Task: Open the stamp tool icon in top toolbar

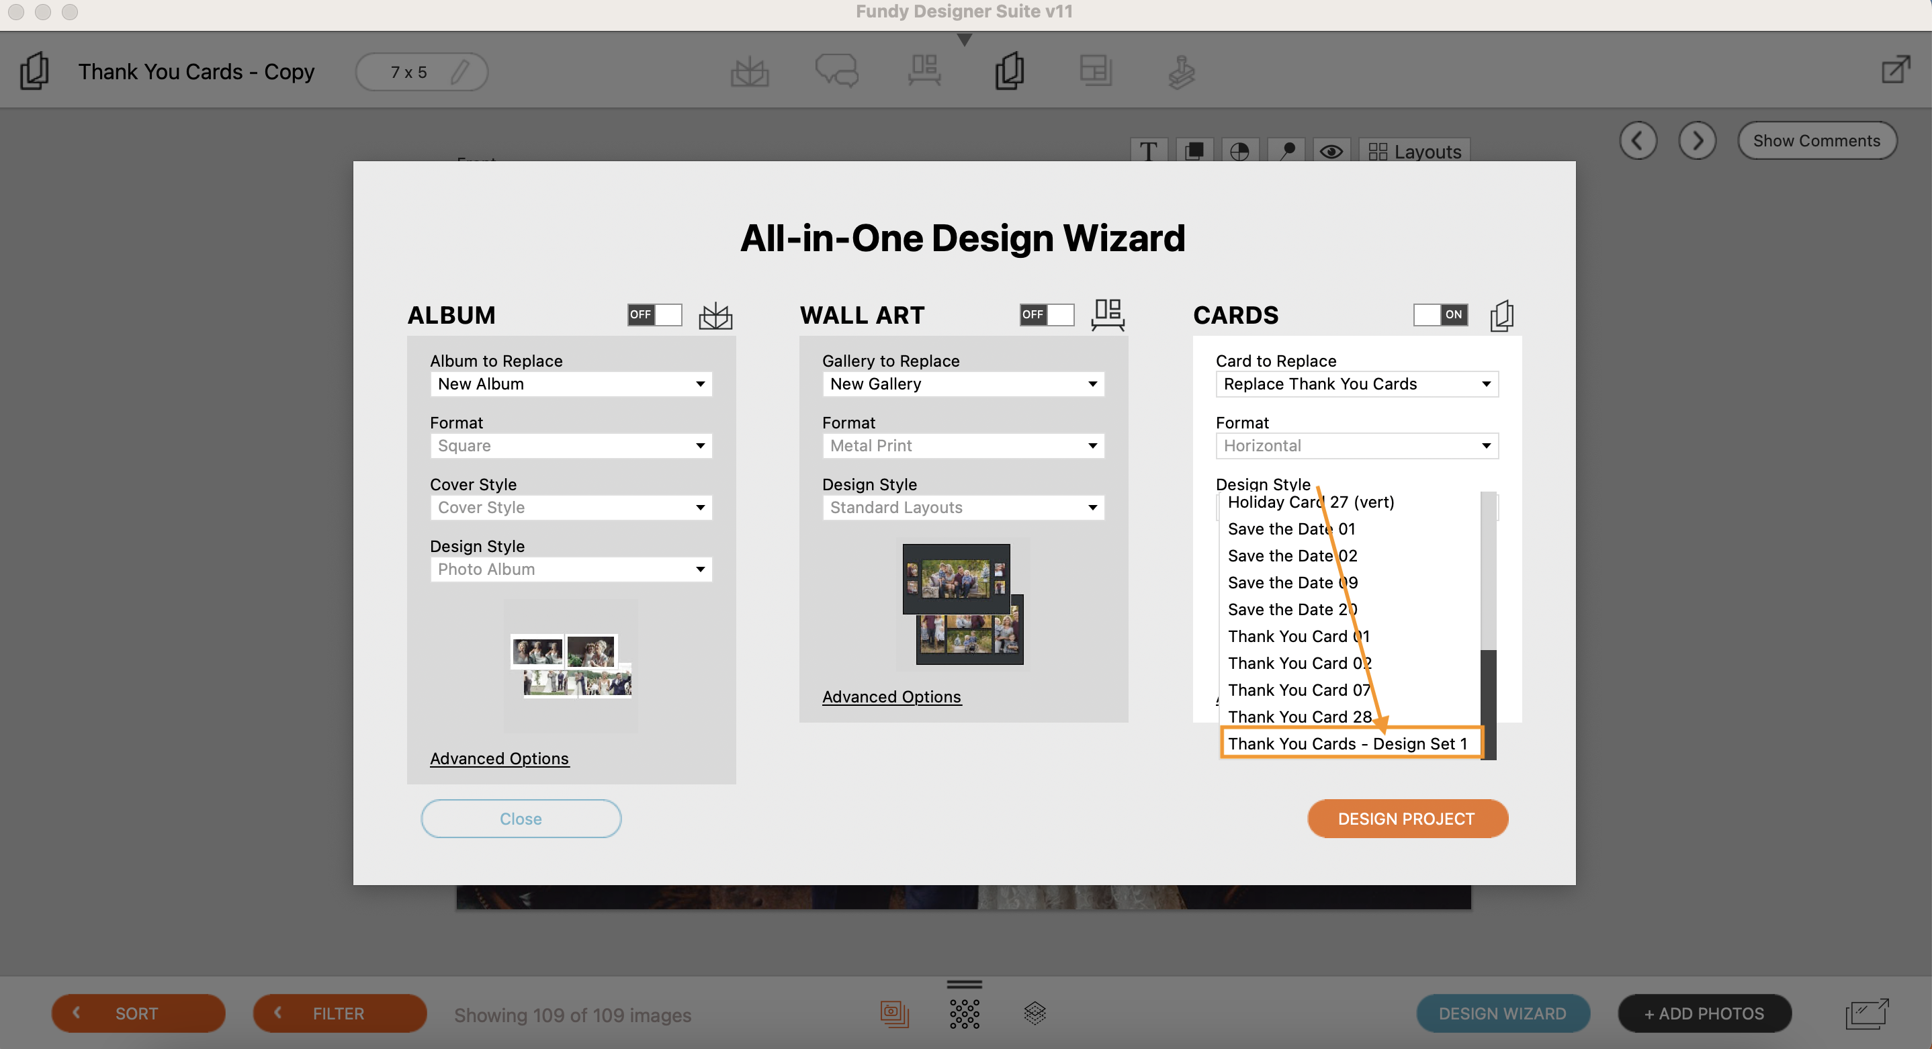Action: (x=1181, y=72)
